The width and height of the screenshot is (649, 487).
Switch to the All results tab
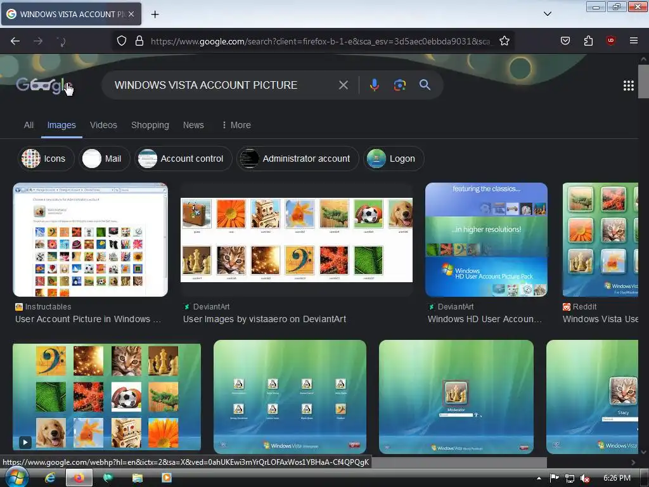tap(29, 125)
